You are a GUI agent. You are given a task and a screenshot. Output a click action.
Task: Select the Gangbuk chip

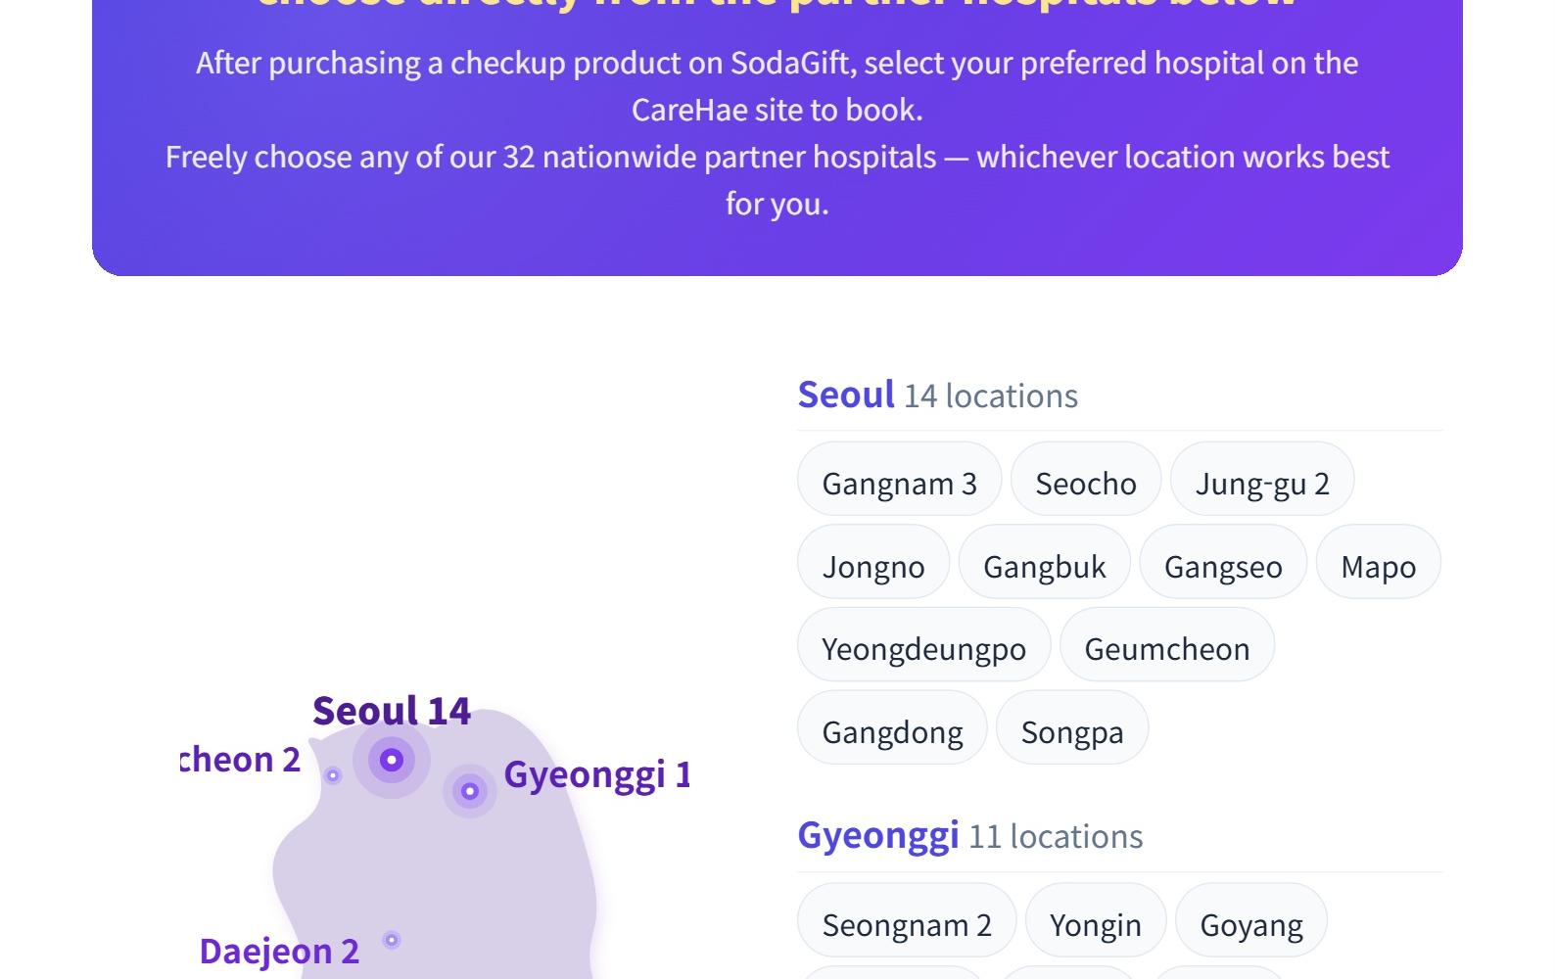tap(1045, 562)
